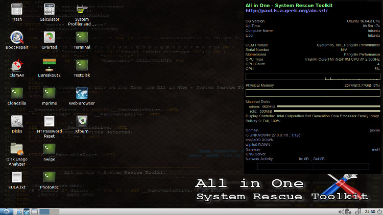Click 'Ubuntu 16.04.3 LTS' OS version text
This screenshot has width=383, height=215.
pos(363,21)
